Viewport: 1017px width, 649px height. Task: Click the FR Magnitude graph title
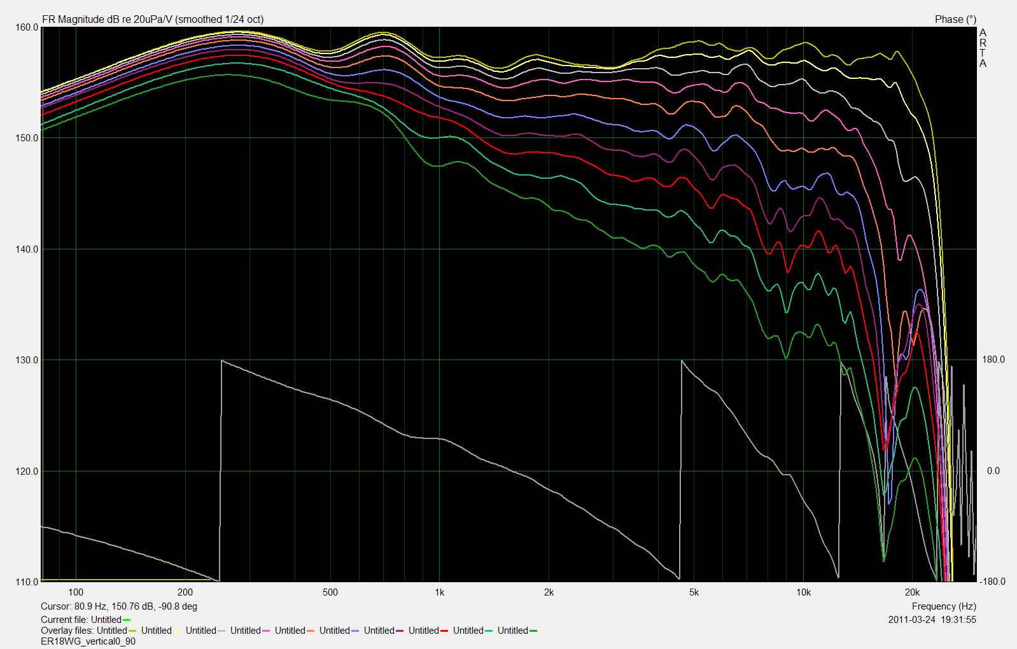tap(153, 20)
